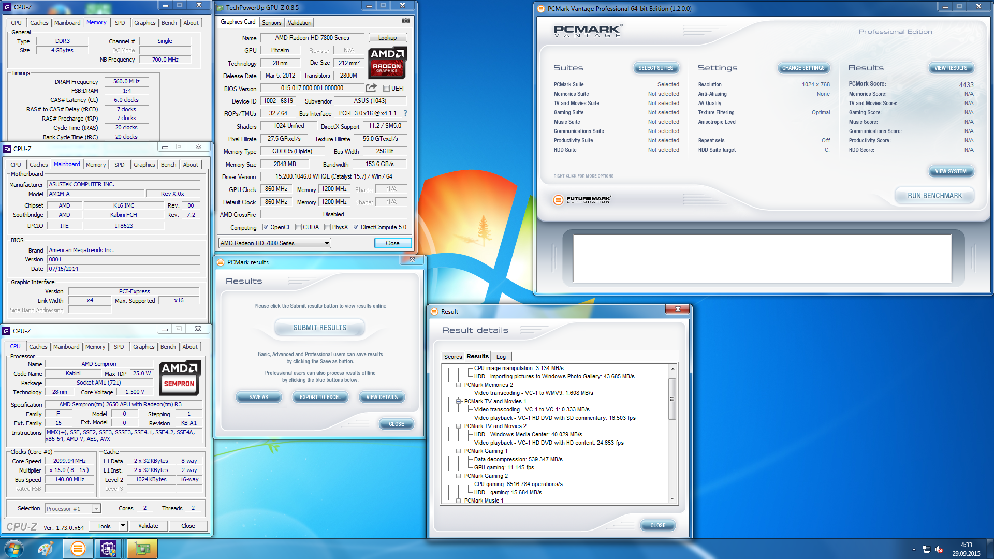Image resolution: width=994 pixels, height=559 pixels.
Task: Switch to GPU-Z taskbar icon
Action: [x=141, y=549]
